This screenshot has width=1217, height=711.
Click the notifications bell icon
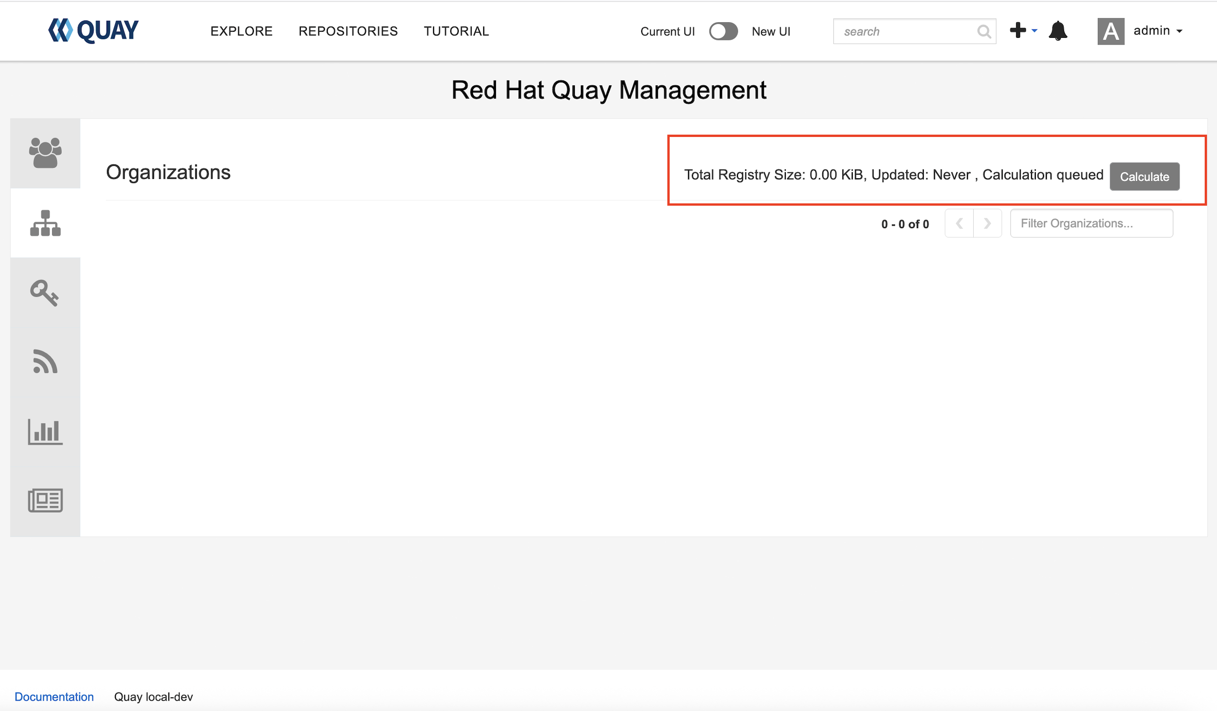click(1058, 31)
